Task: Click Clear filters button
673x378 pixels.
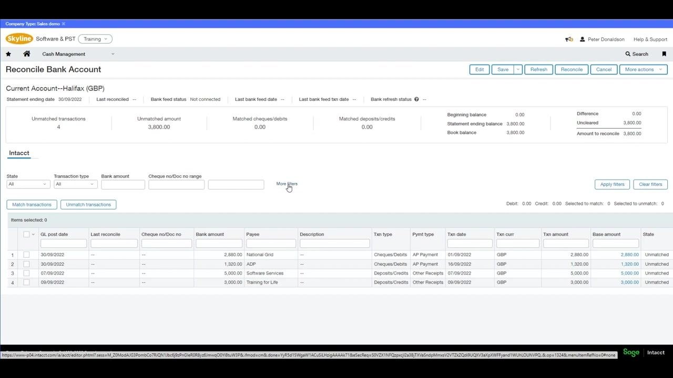Action: [x=650, y=184]
